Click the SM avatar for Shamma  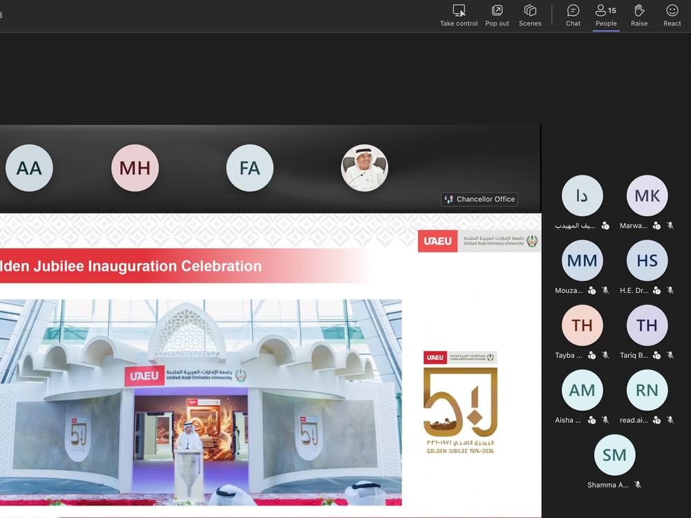pyautogui.click(x=614, y=455)
